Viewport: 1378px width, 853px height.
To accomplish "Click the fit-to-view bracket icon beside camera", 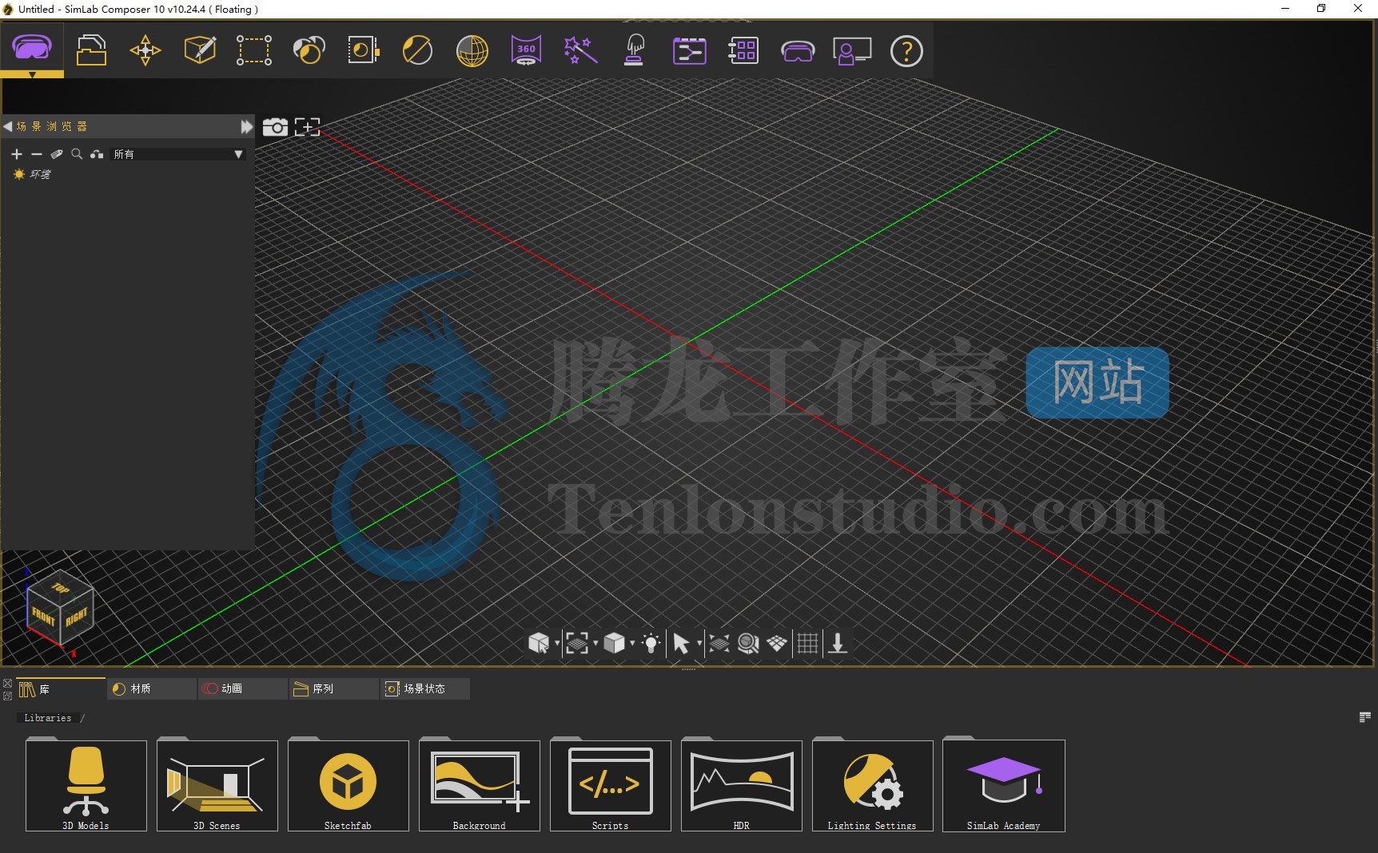I will tap(308, 126).
